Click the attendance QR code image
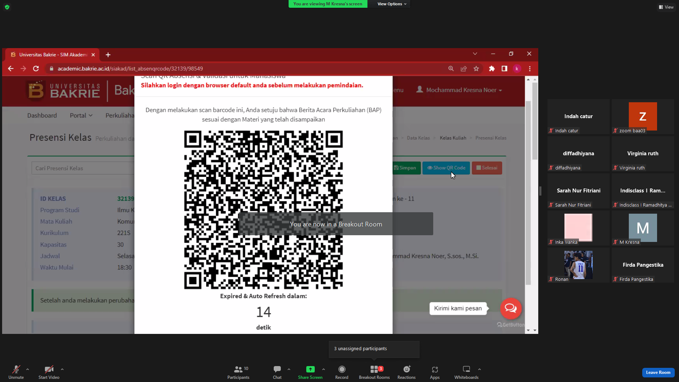Image resolution: width=679 pixels, height=382 pixels. [263, 210]
